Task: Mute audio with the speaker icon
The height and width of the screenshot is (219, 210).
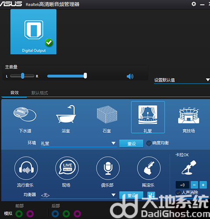Action: [x=130, y=76]
